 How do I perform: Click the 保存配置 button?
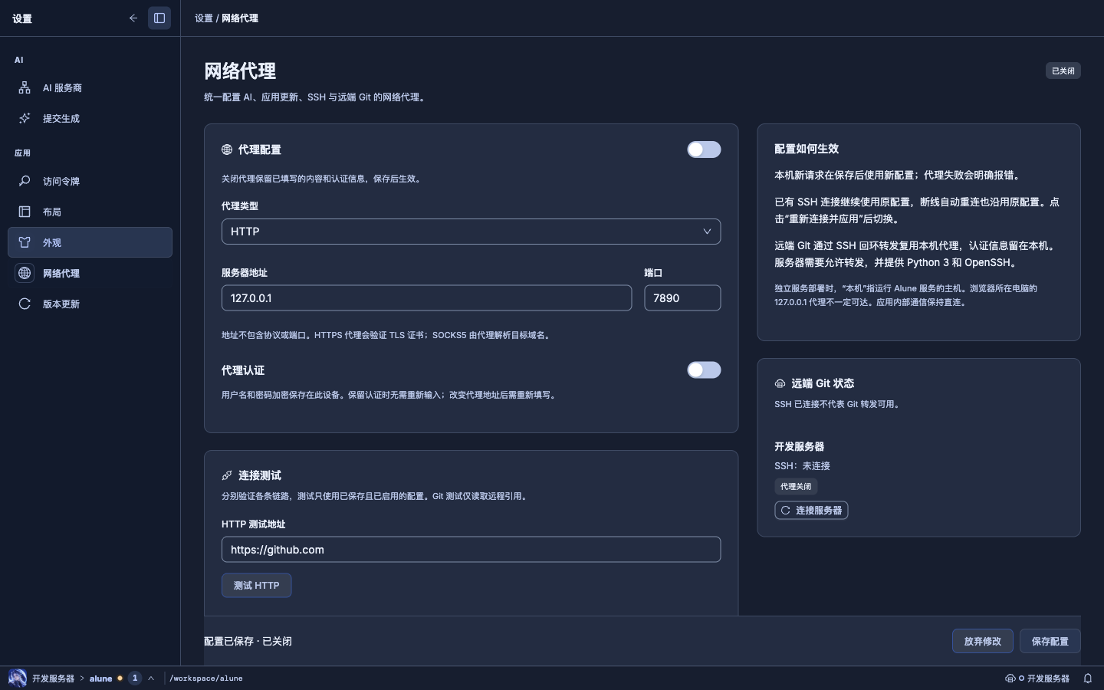click(x=1050, y=641)
